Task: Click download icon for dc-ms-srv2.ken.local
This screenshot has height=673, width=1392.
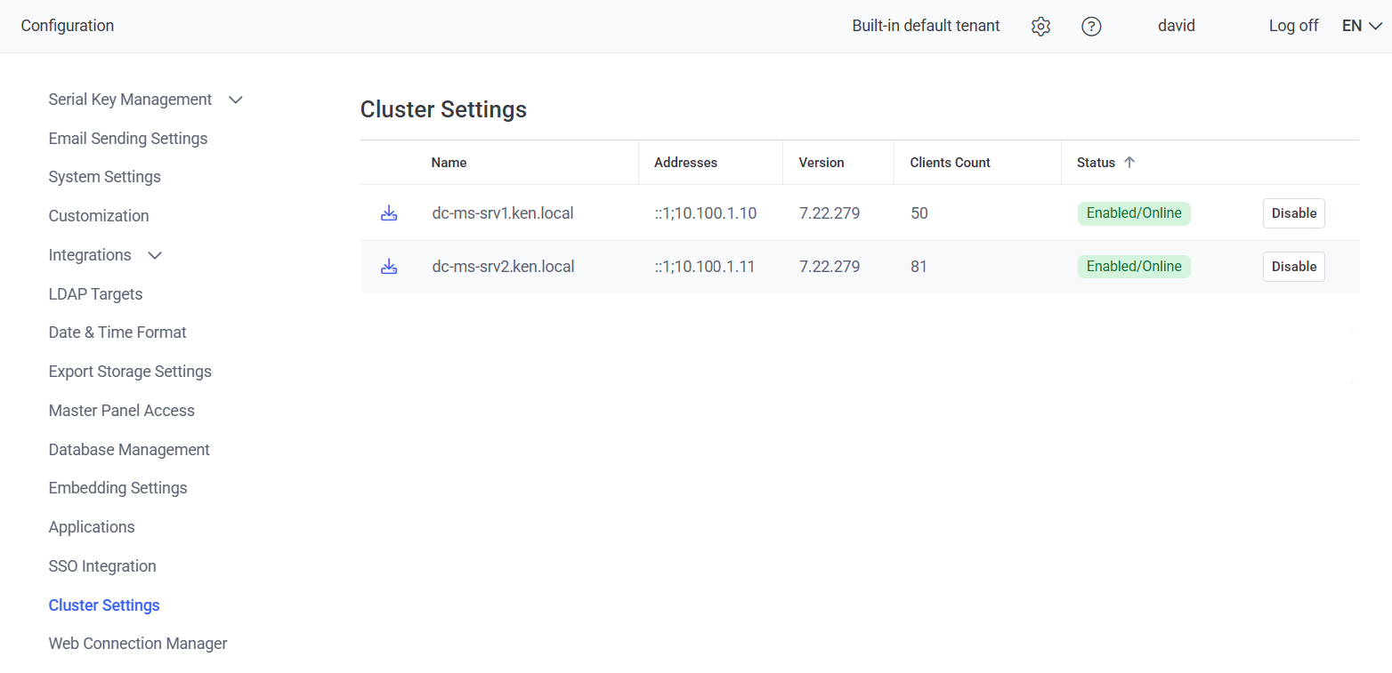Action: (389, 267)
